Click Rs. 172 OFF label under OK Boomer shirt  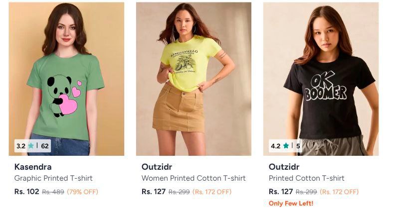(x=339, y=192)
